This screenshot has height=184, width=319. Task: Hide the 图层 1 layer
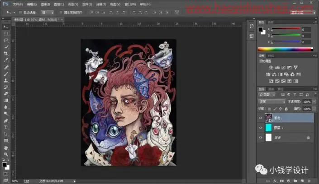[x=261, y=128]
